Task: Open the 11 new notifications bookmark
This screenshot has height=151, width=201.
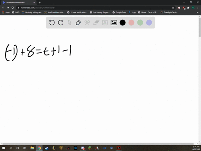Action: [77, 12]
